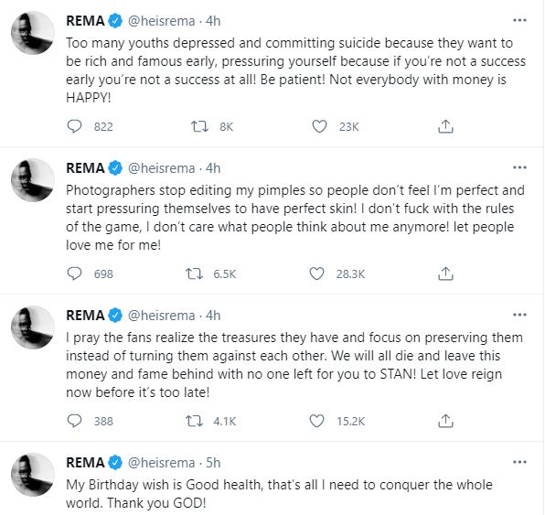Reply to the tweet about photographers editing pimples

74,274
